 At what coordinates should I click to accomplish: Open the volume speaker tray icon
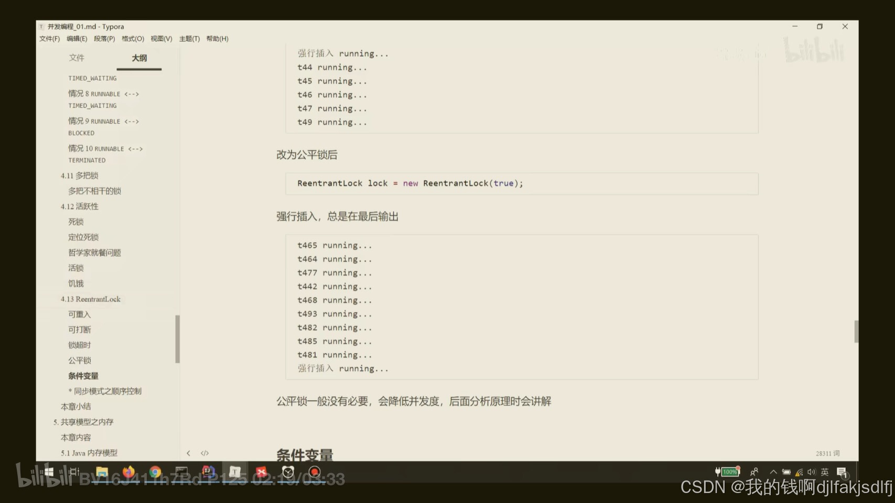point(812,472)
